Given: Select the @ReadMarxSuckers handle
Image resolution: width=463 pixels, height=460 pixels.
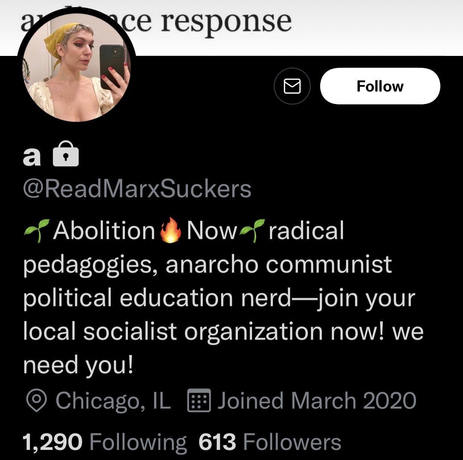Looking at the screenshot, I should click(137, 189).
